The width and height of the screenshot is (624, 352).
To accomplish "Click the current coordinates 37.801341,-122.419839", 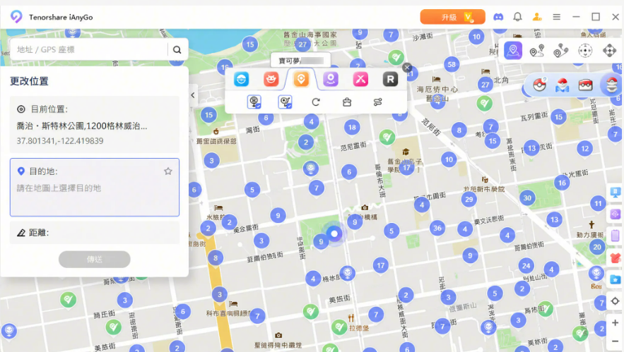I will tap(59, 141).
